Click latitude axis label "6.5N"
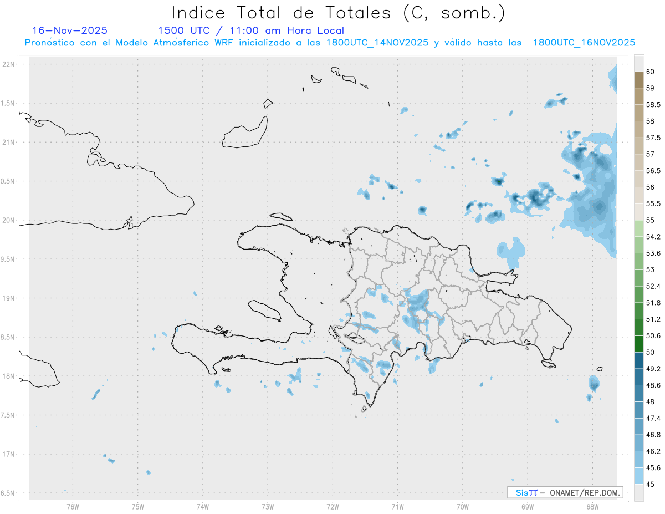665x514 pixels. tap(8, 493)
